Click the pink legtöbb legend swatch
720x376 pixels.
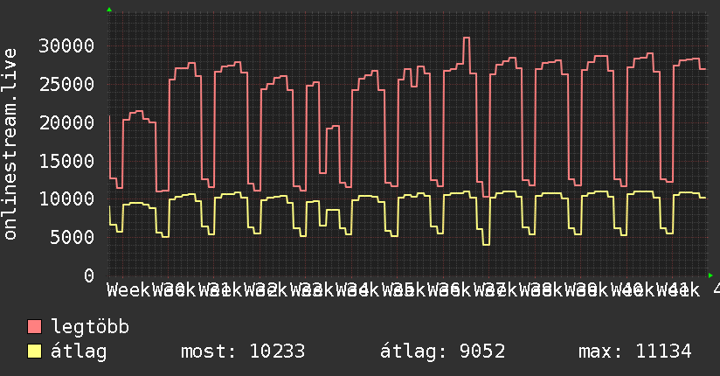click(x=34, y=326)
